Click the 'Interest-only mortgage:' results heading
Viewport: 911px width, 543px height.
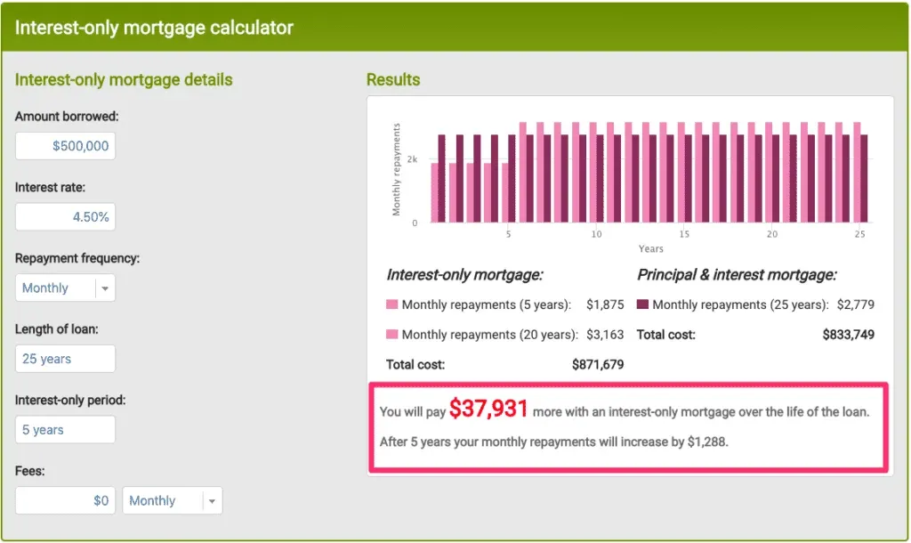point(464,274)
